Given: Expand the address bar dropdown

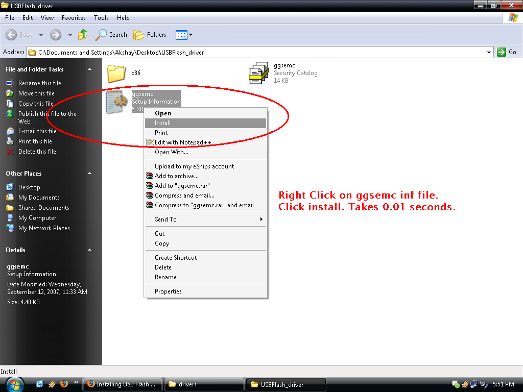Looking at the screenshot, I should (x=489, y=53).
